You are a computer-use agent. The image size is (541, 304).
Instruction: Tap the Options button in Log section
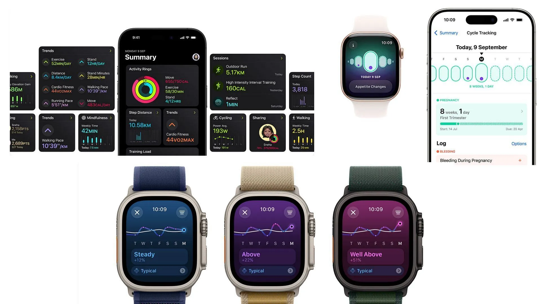pos(518,144)
